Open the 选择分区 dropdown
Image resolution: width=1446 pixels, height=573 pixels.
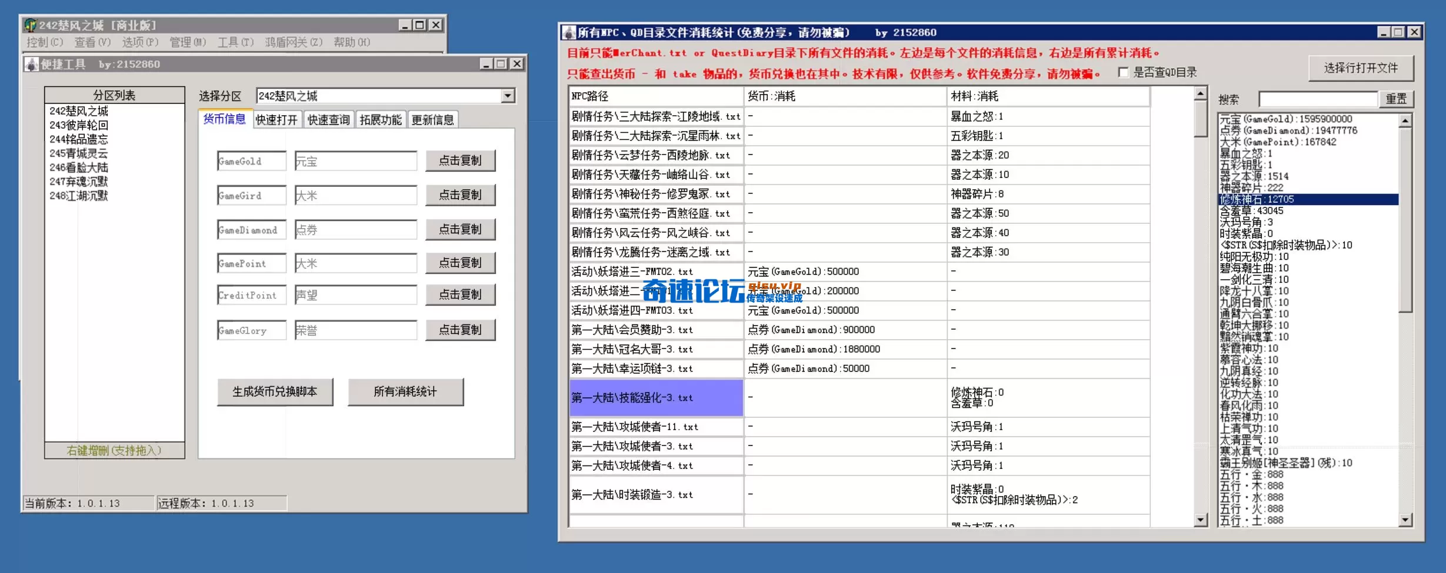click(508, 96)
